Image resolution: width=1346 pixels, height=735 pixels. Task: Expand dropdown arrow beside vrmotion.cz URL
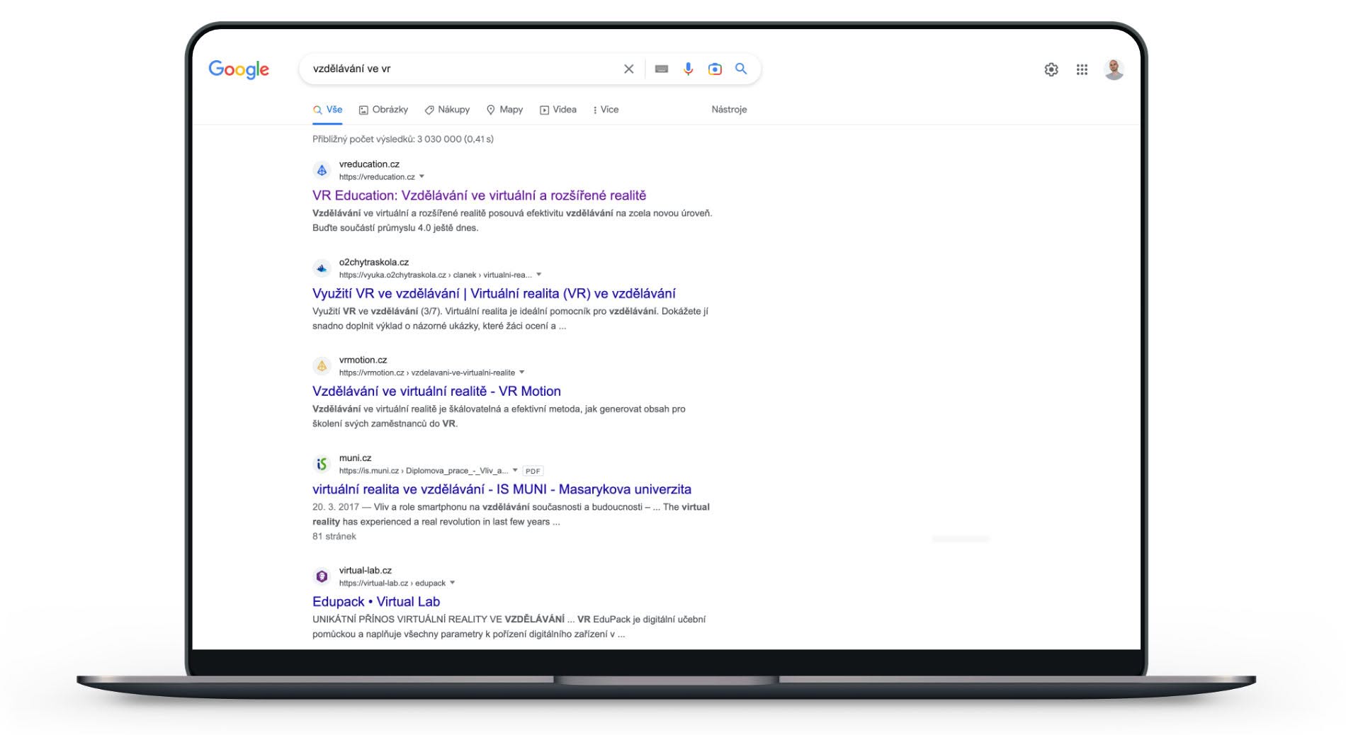tap(521, 372)
